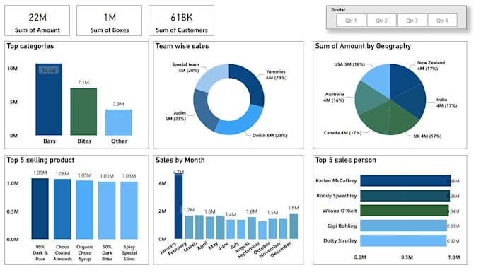Click the 7.1M data label above Bites
This screenshot has width=481, height=273.
[x=83, y=82]
